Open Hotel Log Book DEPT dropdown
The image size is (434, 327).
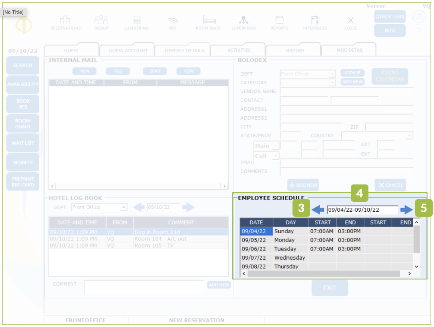tap(124, 207)
